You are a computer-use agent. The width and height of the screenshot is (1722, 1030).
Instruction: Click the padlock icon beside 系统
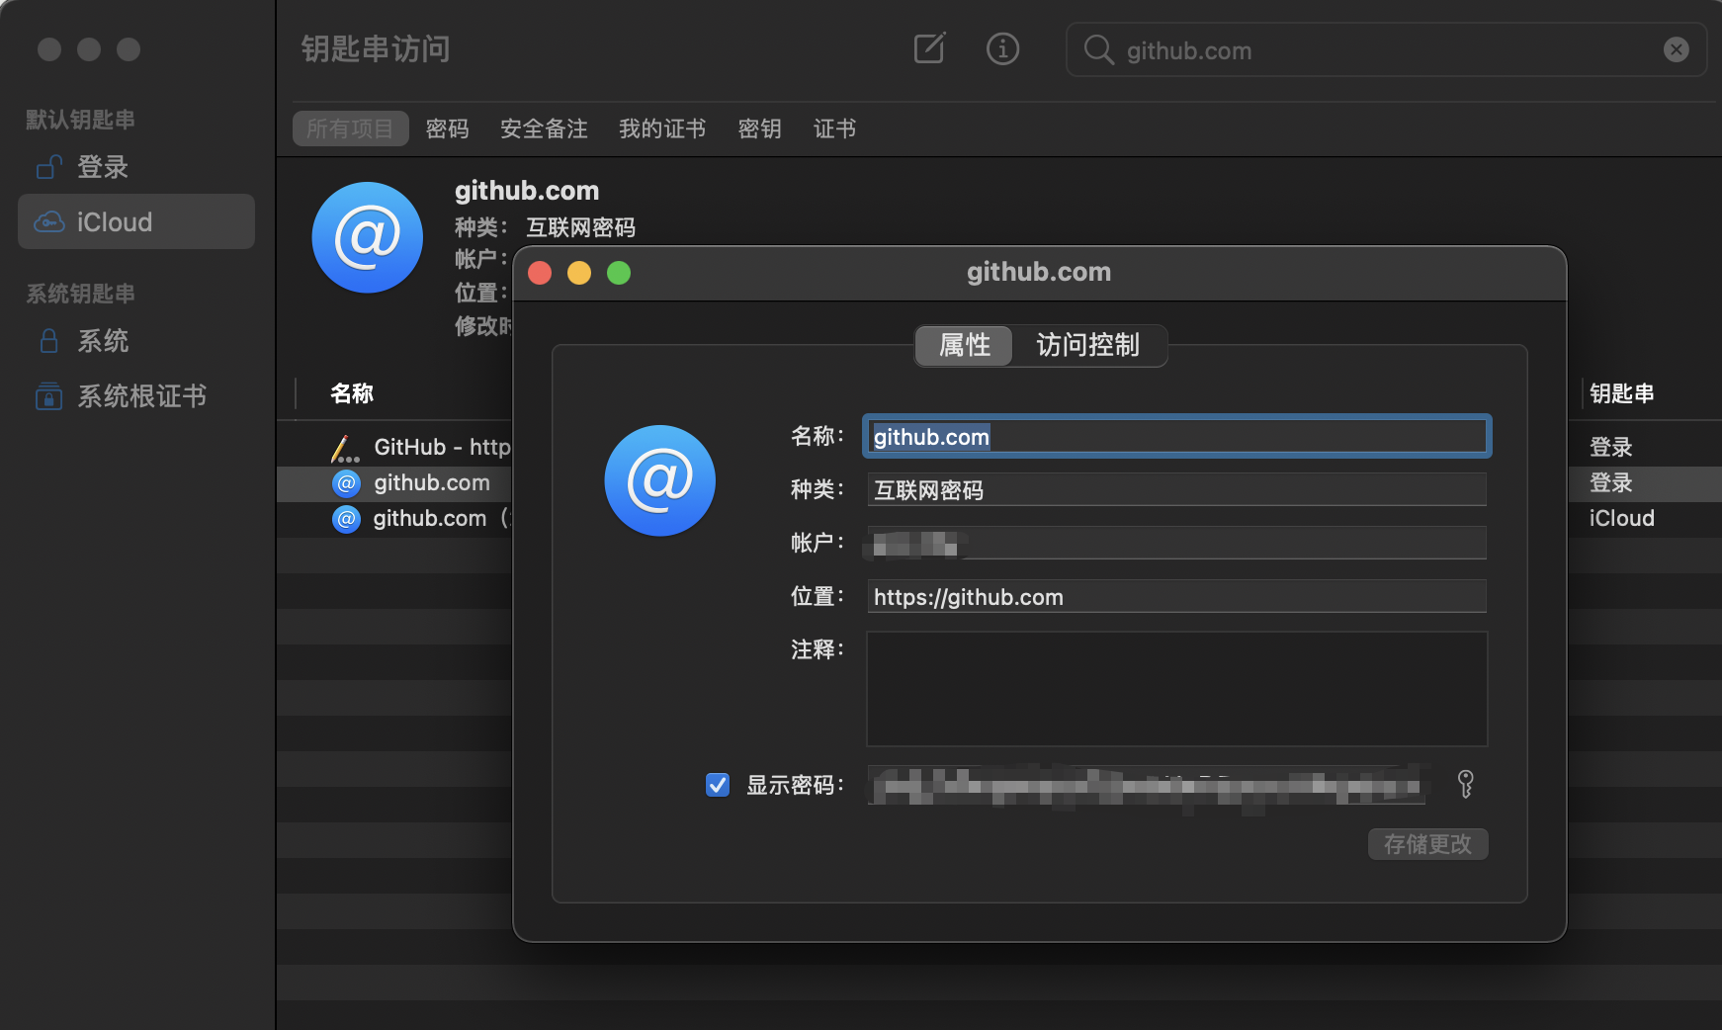point(48,341)
